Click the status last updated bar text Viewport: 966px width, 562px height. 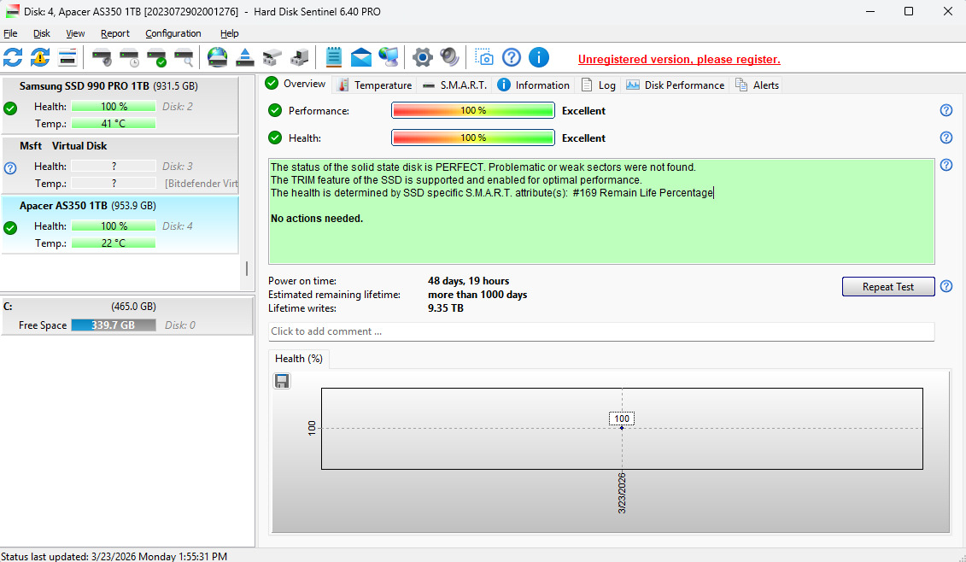coord(114,557)
